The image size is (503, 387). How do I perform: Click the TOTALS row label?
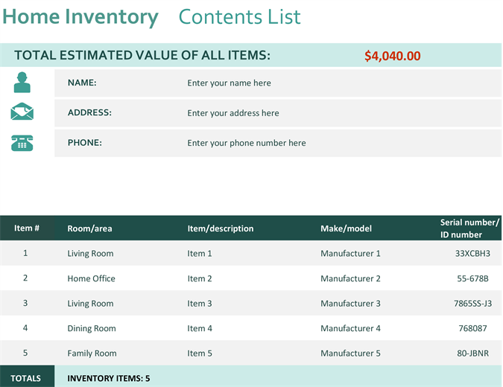point(26,378)
